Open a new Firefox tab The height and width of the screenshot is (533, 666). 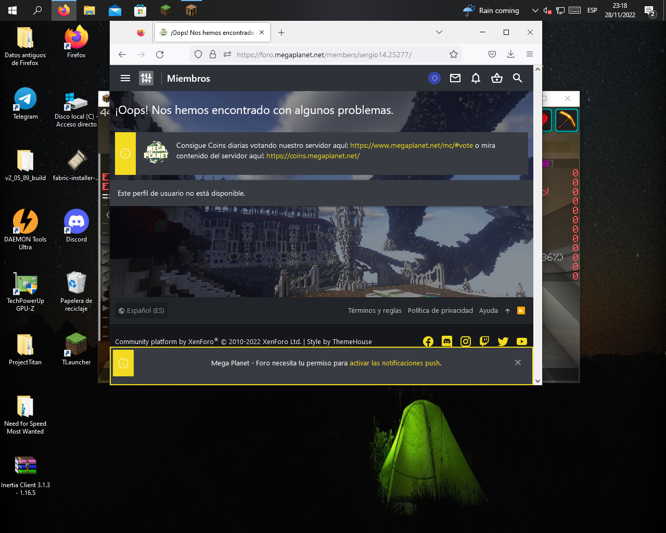pyautogui.click(x=281, y=32)
